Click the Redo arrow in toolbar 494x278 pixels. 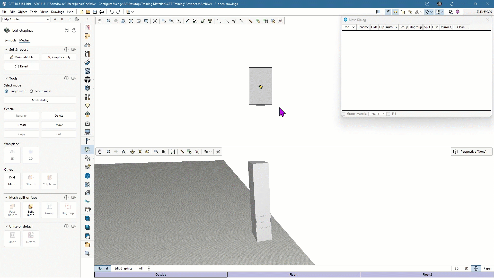[118, 12]
